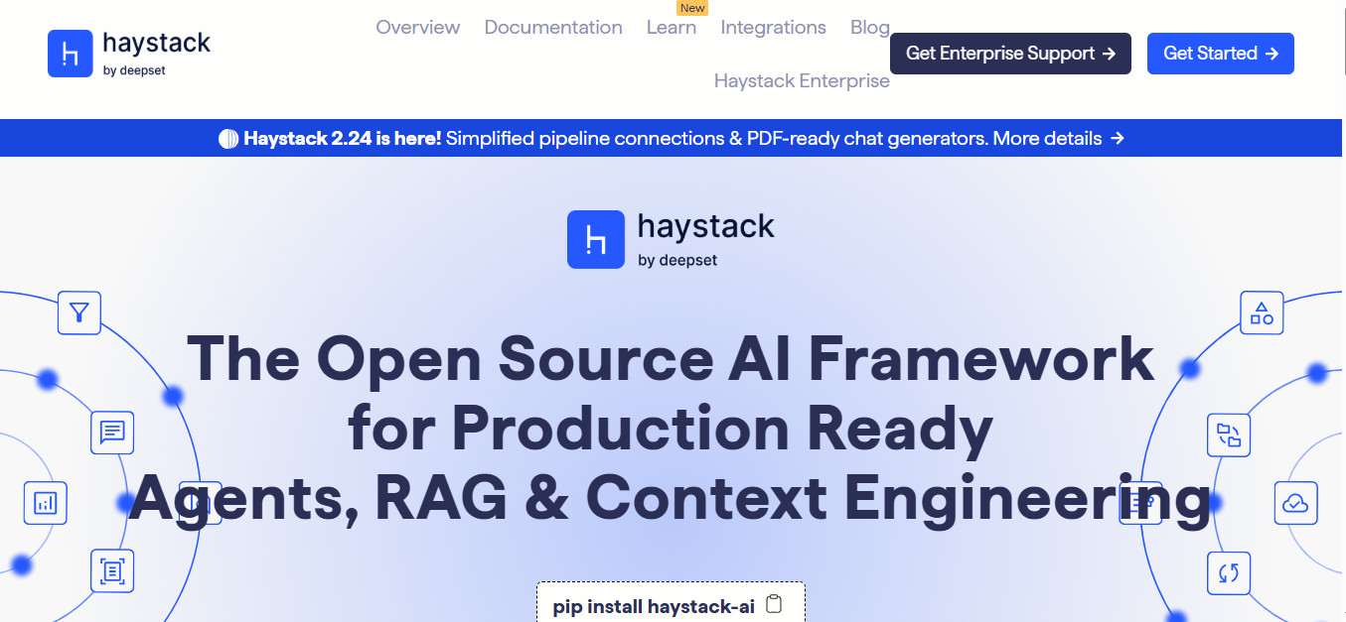Go to the Documentation section
The width and height of the screenshot is (1346, 622).
pos(553,27)
